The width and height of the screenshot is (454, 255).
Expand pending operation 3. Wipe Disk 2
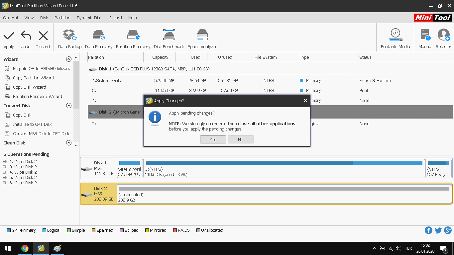tap(4, 167)
